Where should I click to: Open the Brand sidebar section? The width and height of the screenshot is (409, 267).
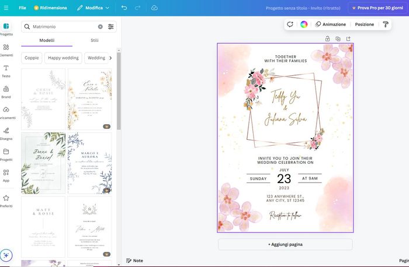click(6, 92)
